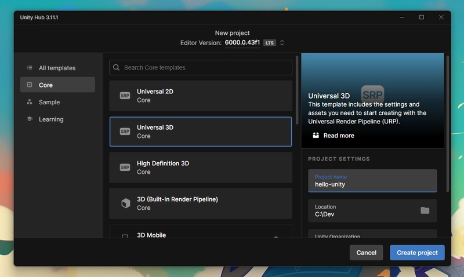Focus the Search Core templates field

(x=201, y=67)
